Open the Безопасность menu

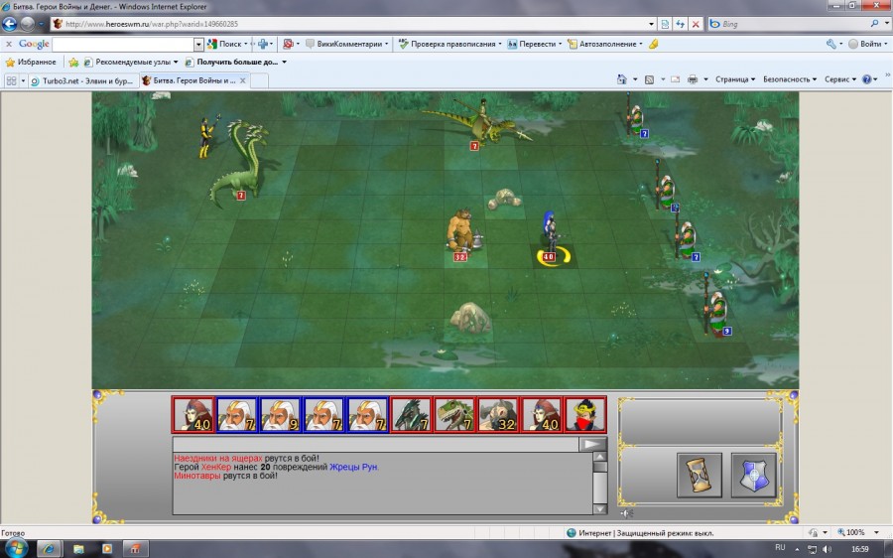(790, 79)
